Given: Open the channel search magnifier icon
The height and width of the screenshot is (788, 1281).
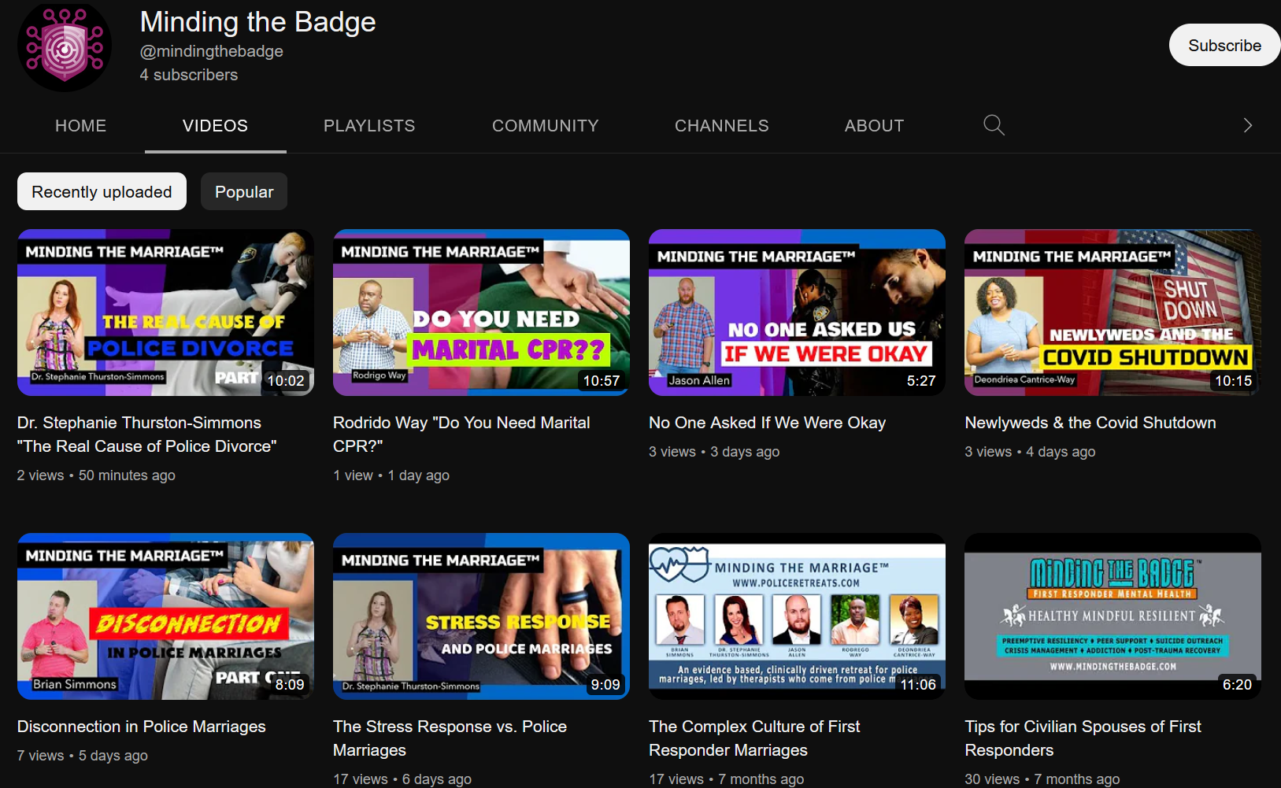Looking at the screenshot, I should [994, 125].
